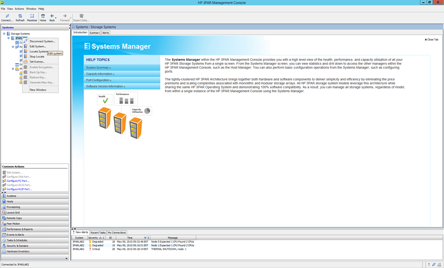Select the New Alerts tab

(80, 232)
